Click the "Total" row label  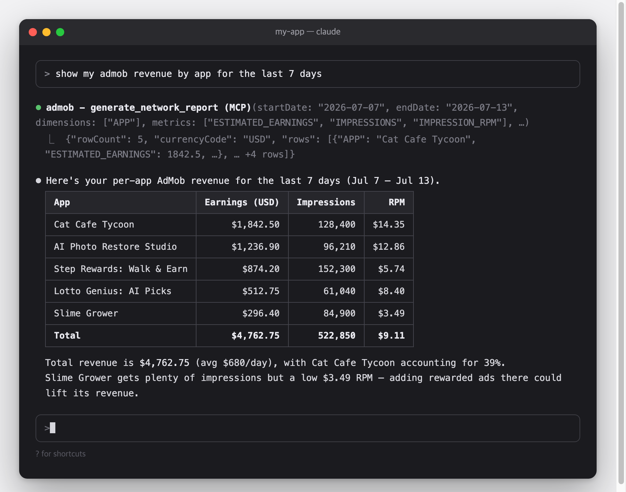(67, 336)
